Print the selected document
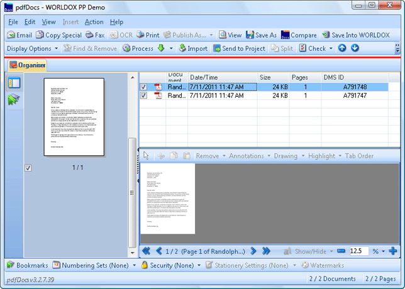Screen dimensions: 405x289 click(x=148, y=35)
